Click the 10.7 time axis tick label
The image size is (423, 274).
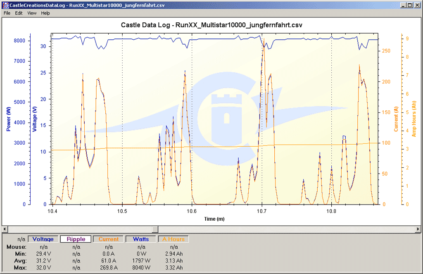pos(261,211)
